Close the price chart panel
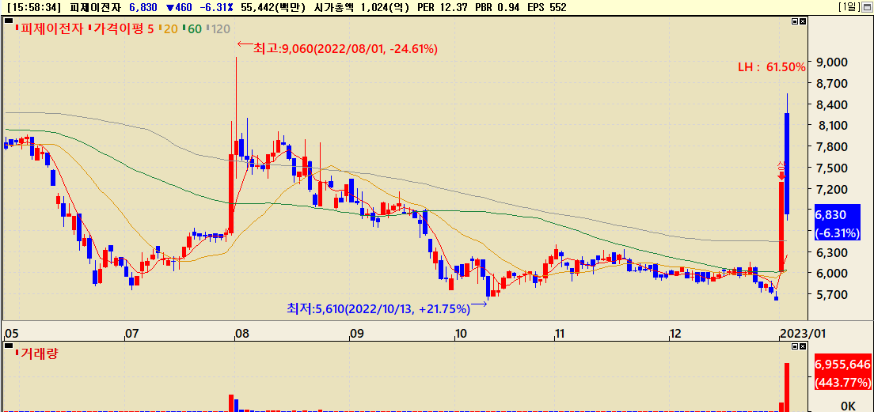Viewport: 874px width, 412px height. (x=802, y=21)
